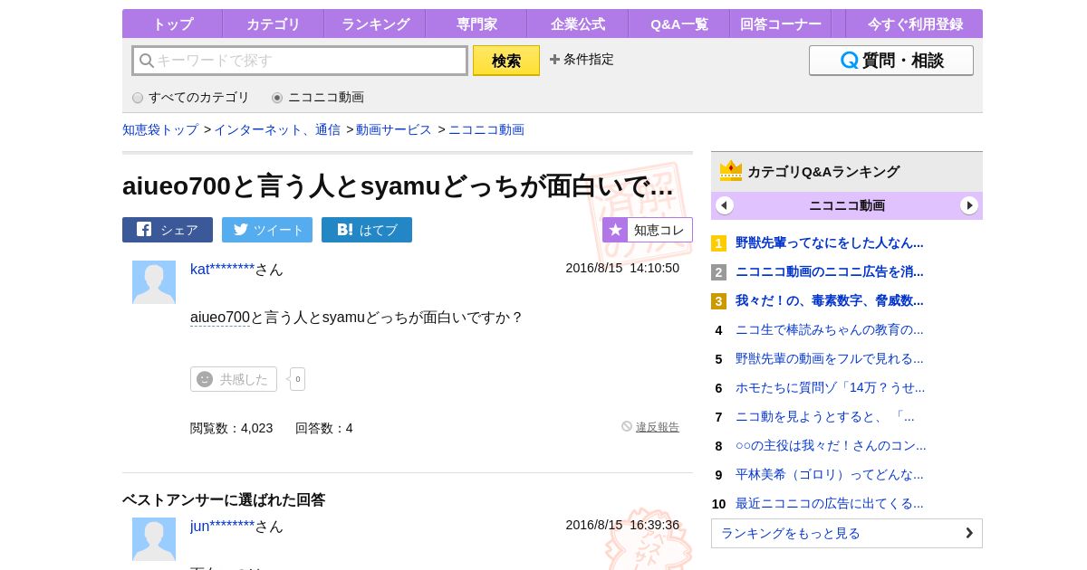The image size is (1087, 570).
Task: Open the トップ tab
Action: (172, 24)
